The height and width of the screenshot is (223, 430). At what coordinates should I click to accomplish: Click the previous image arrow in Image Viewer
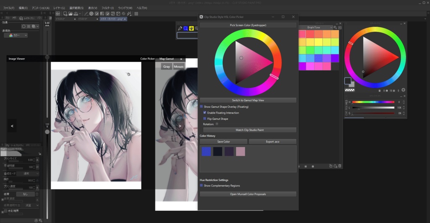pyautogui.click(x=12, y=126)
